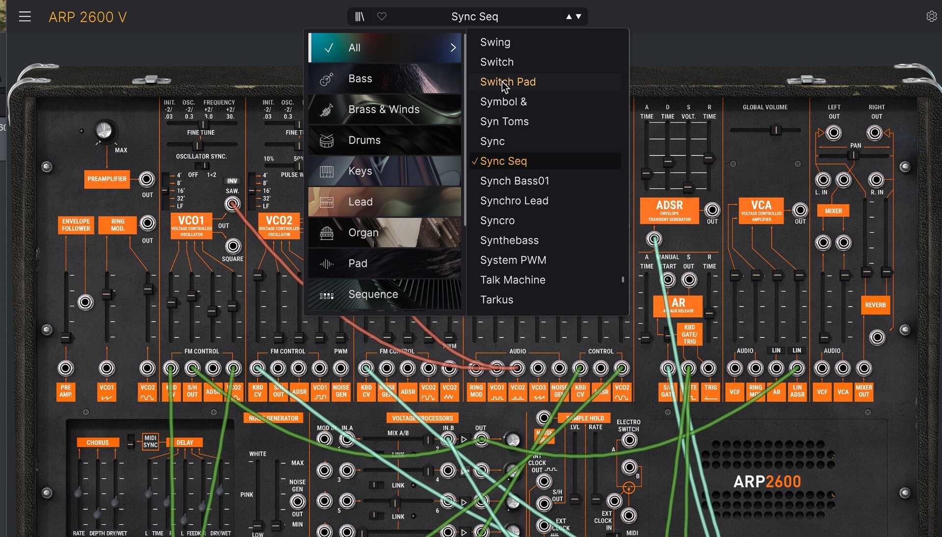This screenshot has width=942, height=537.
Task: Click the Keys piano icon
Action: click(327, 172)
